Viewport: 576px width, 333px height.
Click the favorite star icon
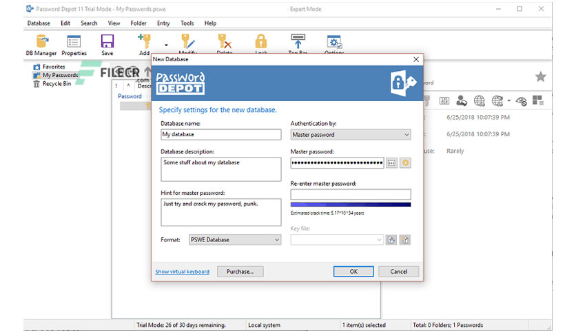pos(540,76)
